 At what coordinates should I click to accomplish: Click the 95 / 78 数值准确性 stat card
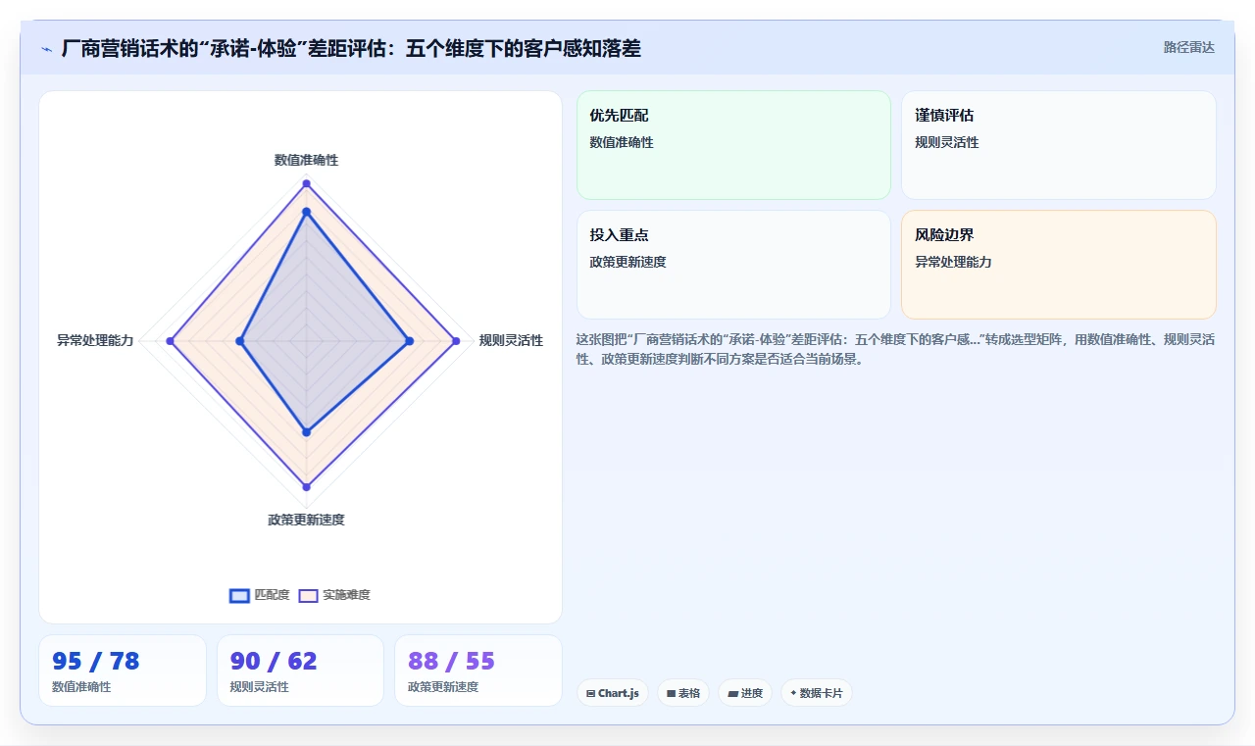point(123,671)
